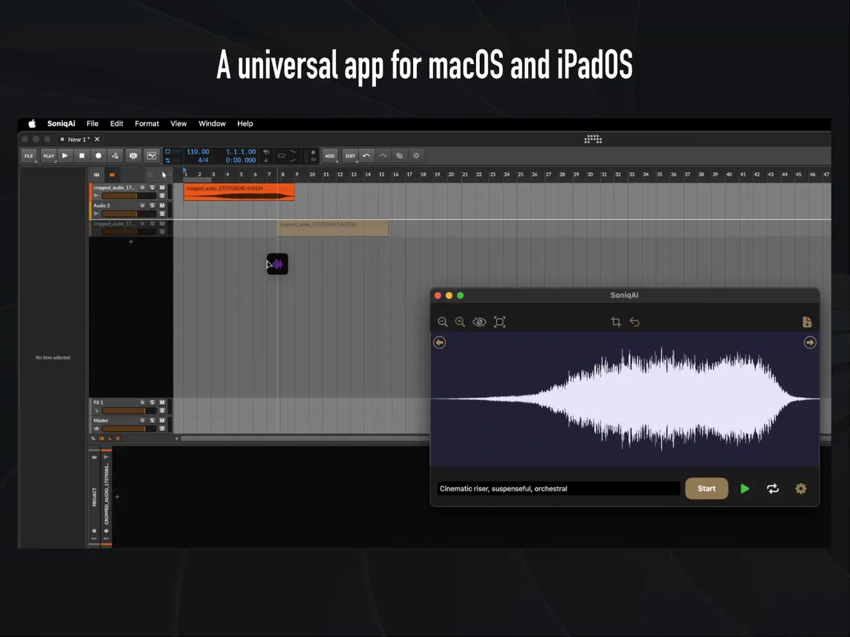The image size is (850, 637).
Task: Click the transport play button in DAW
Action: [x=65, y=156]
